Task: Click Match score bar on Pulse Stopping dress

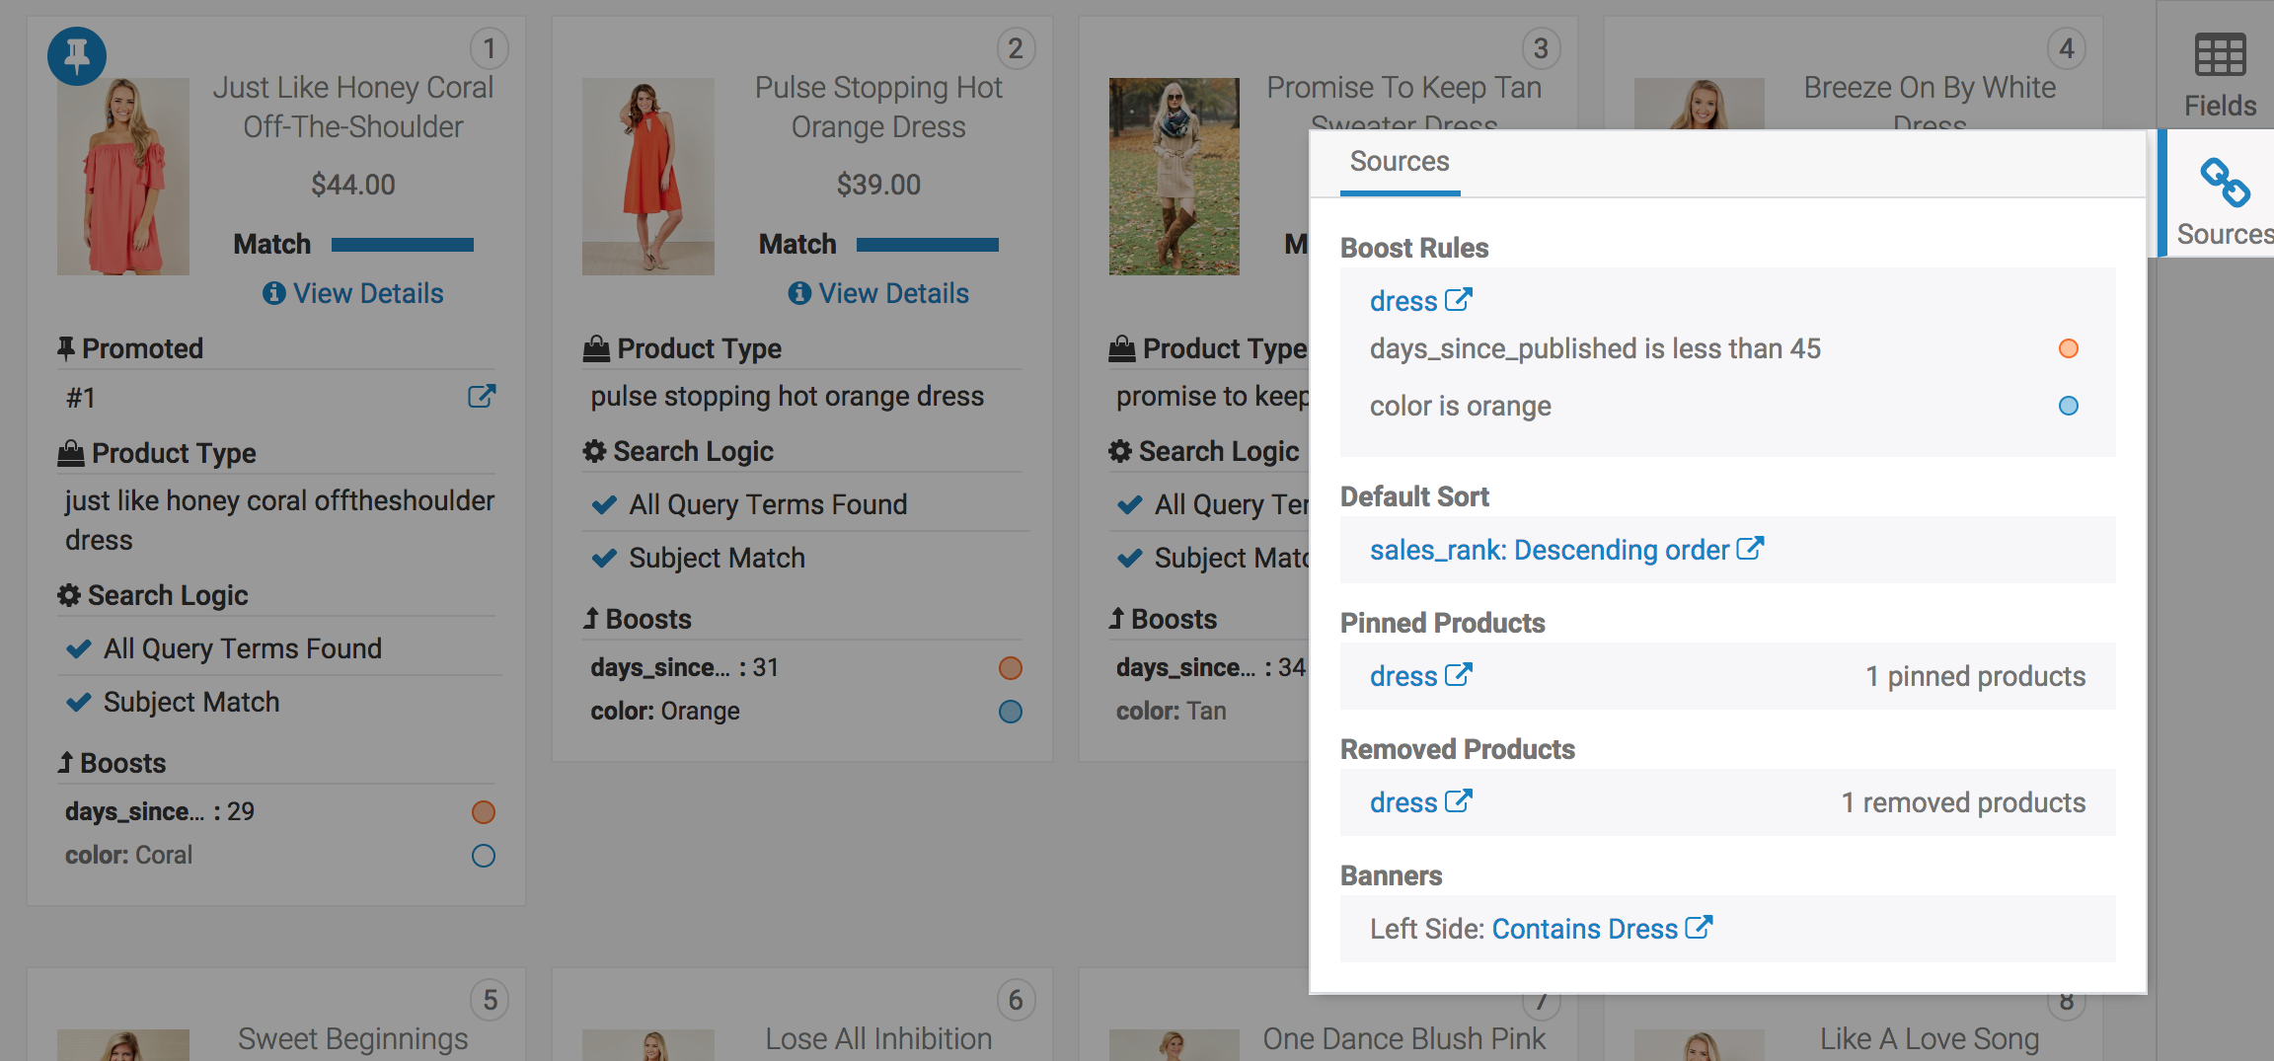Action: 927,245
